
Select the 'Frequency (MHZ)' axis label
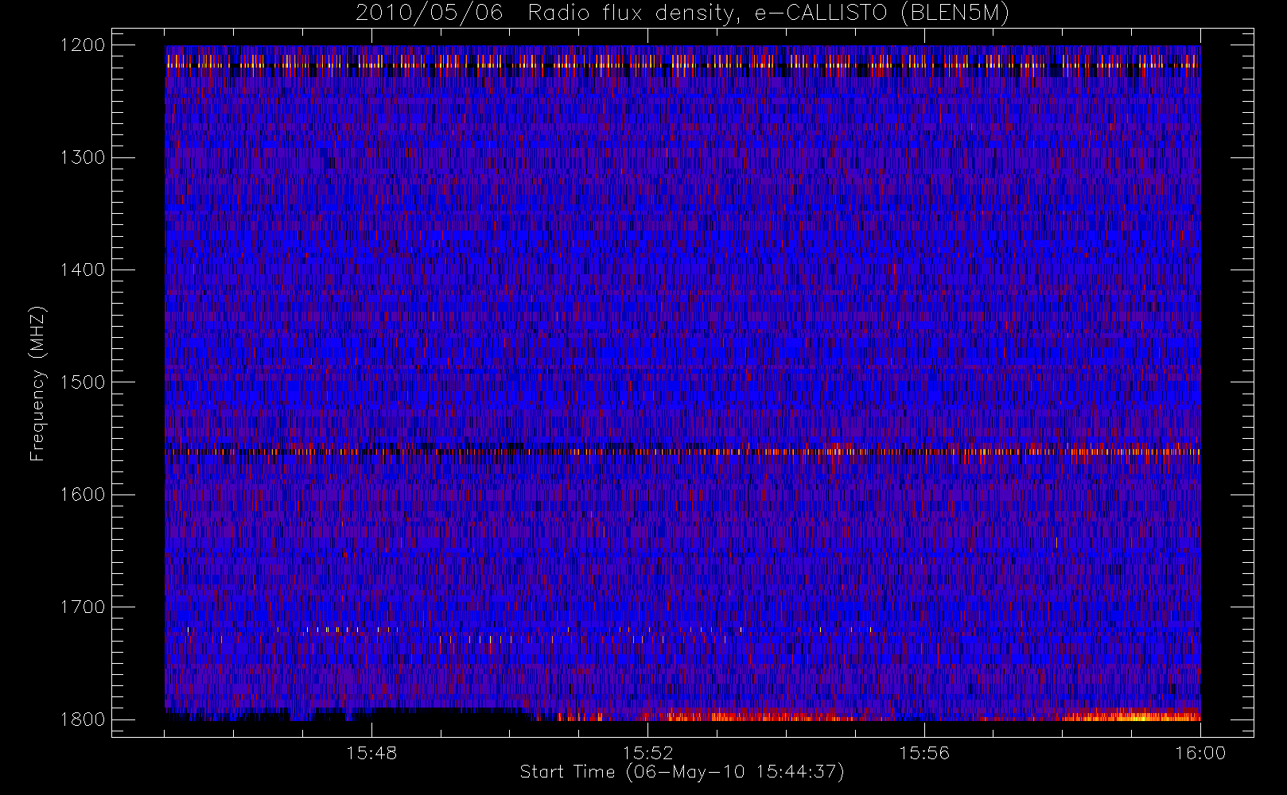click(37, 383)
